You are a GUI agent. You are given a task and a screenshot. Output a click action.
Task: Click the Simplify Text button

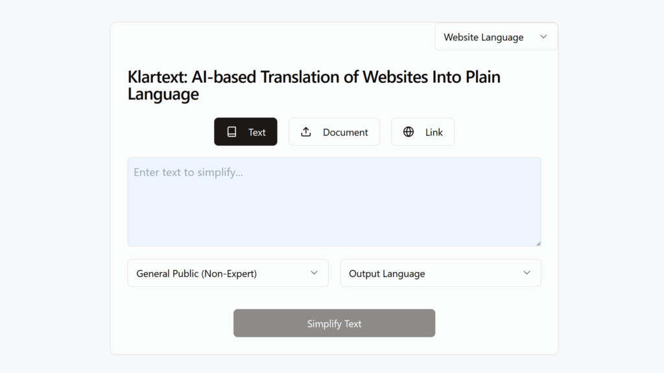[334, 323]
